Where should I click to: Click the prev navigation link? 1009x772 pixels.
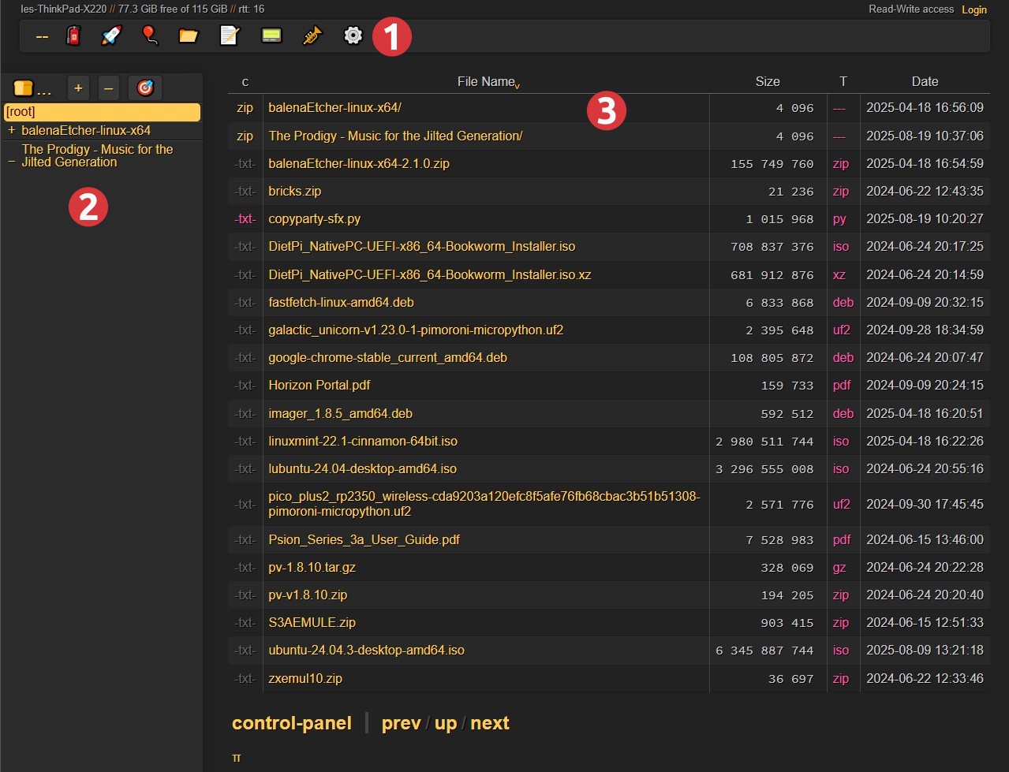pos(401,723)
